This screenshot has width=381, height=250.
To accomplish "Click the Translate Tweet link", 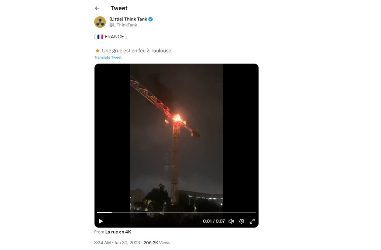I will [108, 57].
